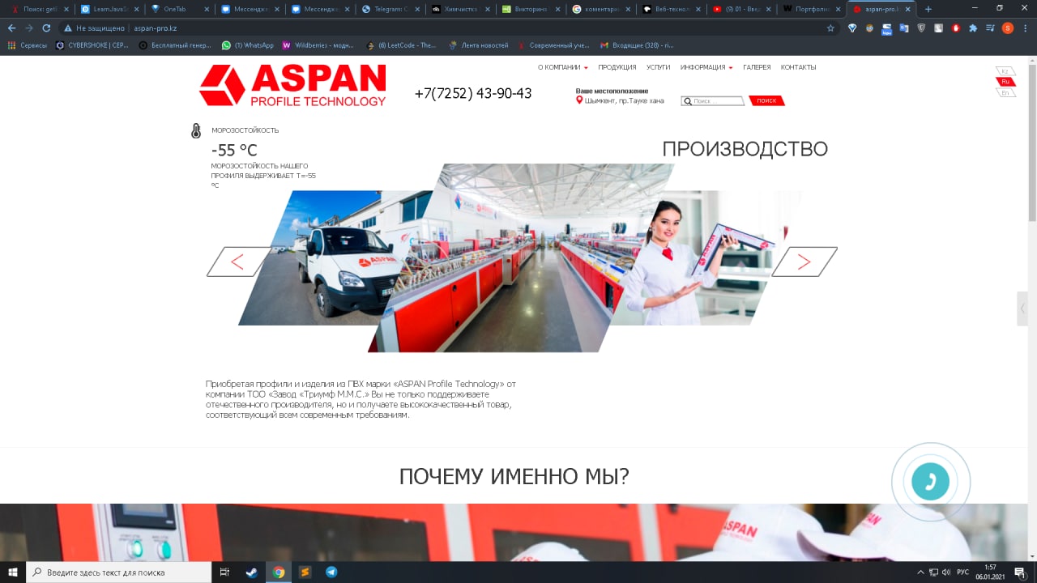1037x583 pixels.
Task: Switch to the Портфолио tab
Action: (x=811, y=9)
